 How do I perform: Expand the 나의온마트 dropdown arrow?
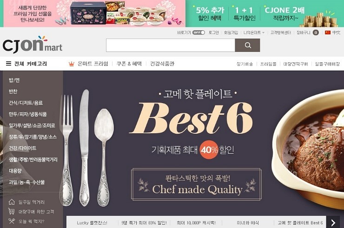tap(263, 33)
